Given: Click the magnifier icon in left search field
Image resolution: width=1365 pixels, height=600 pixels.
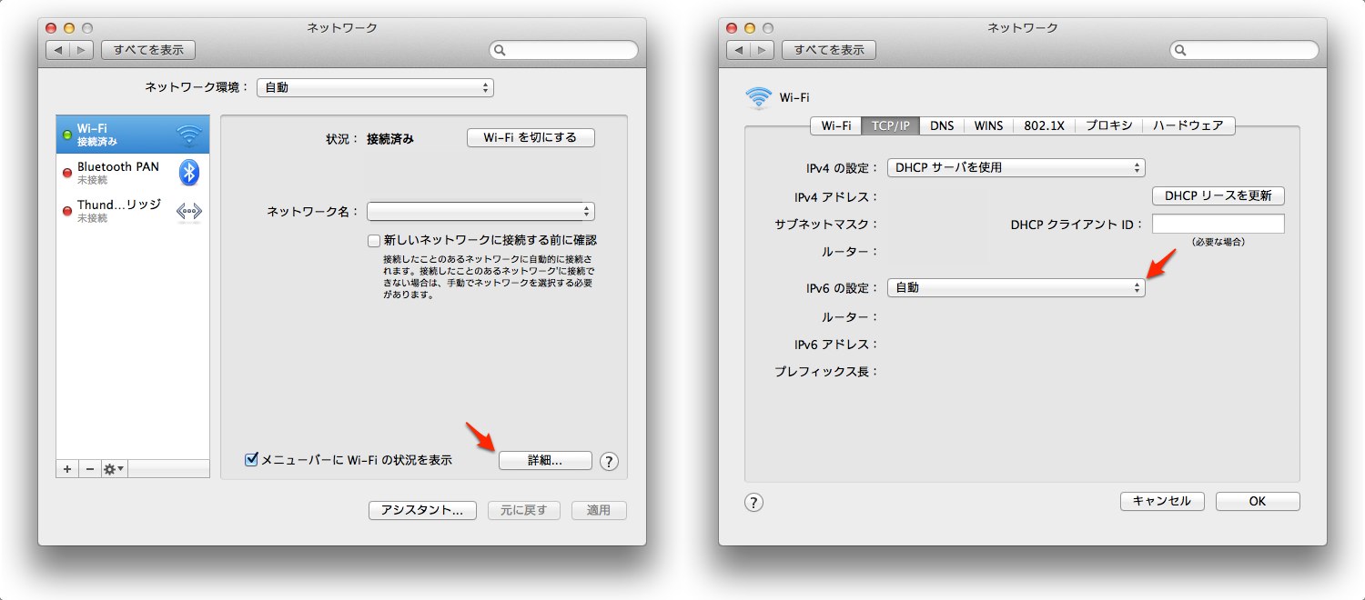Looking at the screenshot, I should click(x=500, y=51).
